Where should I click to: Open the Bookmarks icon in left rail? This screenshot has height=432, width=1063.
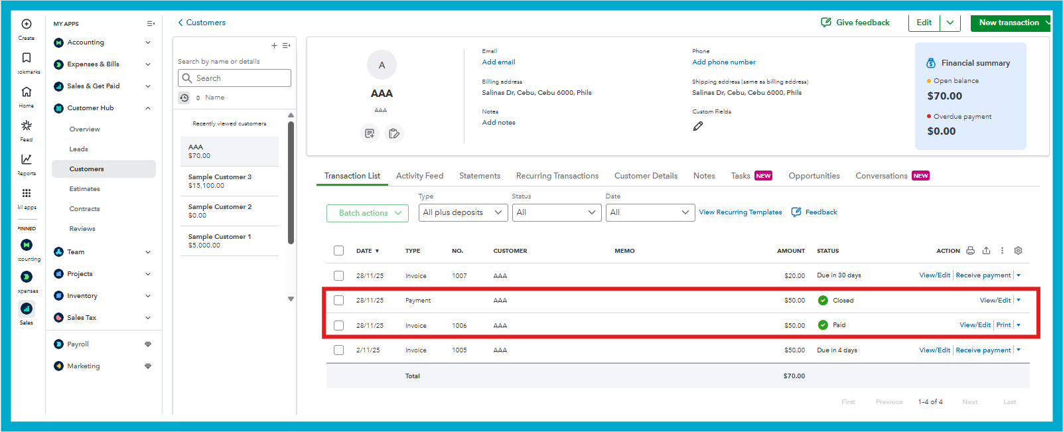tap(27, 58)
